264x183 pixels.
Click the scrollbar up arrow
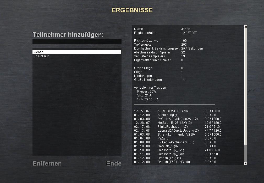(x=246, y=26)
